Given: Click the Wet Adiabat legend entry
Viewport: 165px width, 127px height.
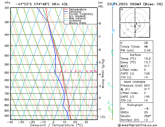Looking at the screenshot, I should [75, 19].
